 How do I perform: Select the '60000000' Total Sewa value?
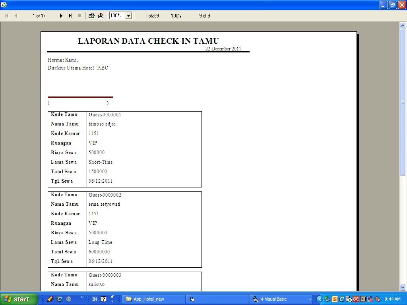99,251
